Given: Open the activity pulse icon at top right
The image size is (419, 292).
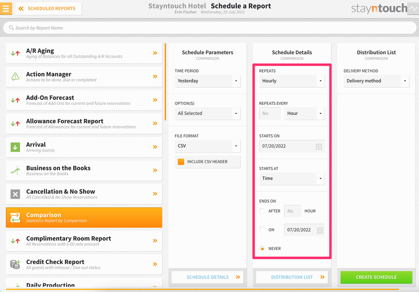Looking at the screenshot, I should (413, 9).
